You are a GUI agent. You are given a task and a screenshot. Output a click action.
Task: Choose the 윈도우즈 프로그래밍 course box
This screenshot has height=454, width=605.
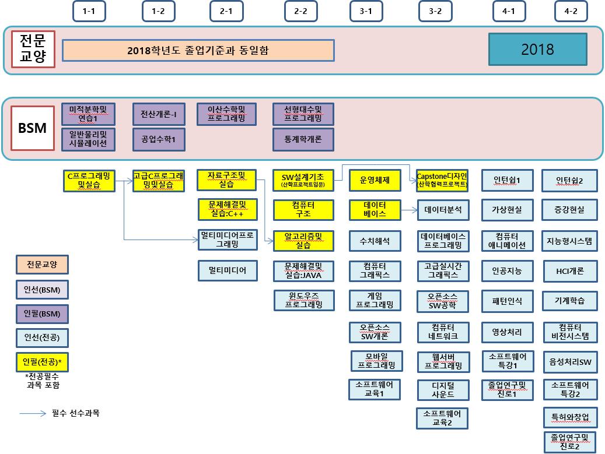pyautogui.click(x=303, y=301)
